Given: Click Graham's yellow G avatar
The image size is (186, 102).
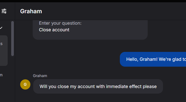Looking at the screenshot, I should click(25, 84).
